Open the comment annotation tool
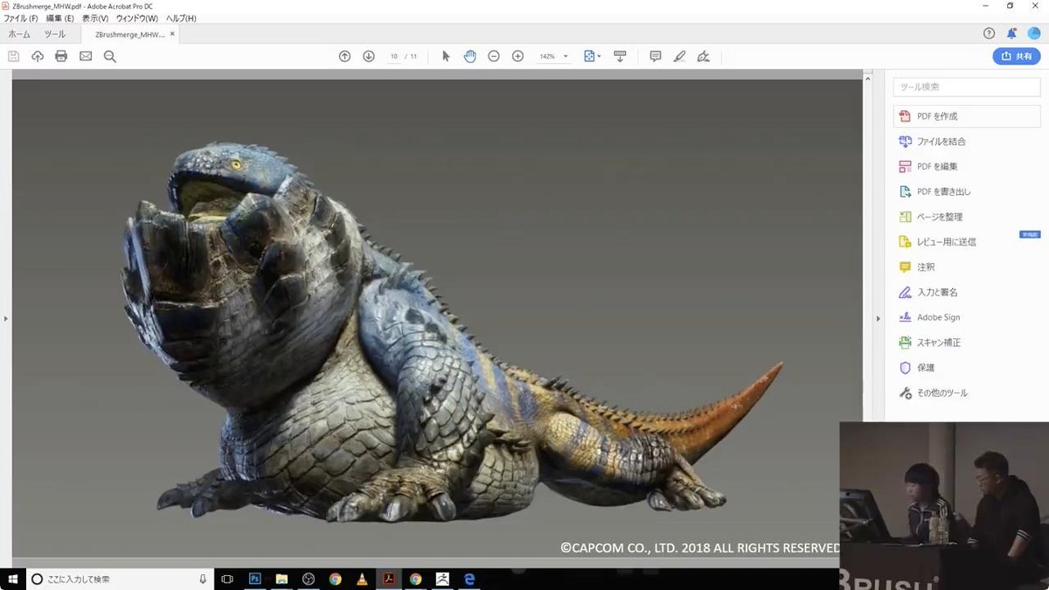The height and width of the screenshot is (590, 1049). (x=655, y=55)
